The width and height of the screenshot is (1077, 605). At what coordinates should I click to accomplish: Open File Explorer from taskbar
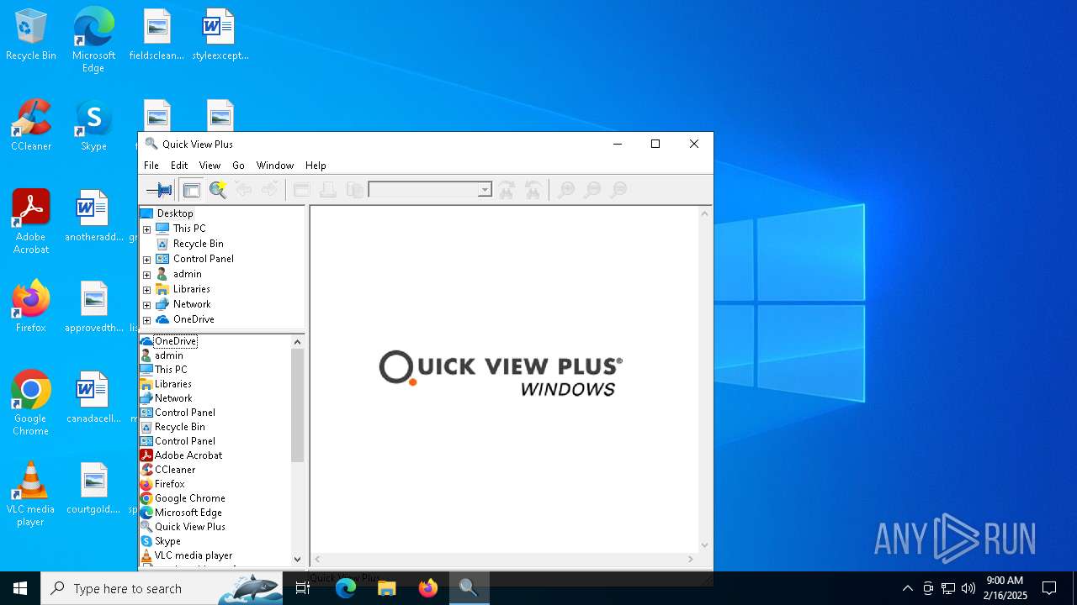click(386, 588)
